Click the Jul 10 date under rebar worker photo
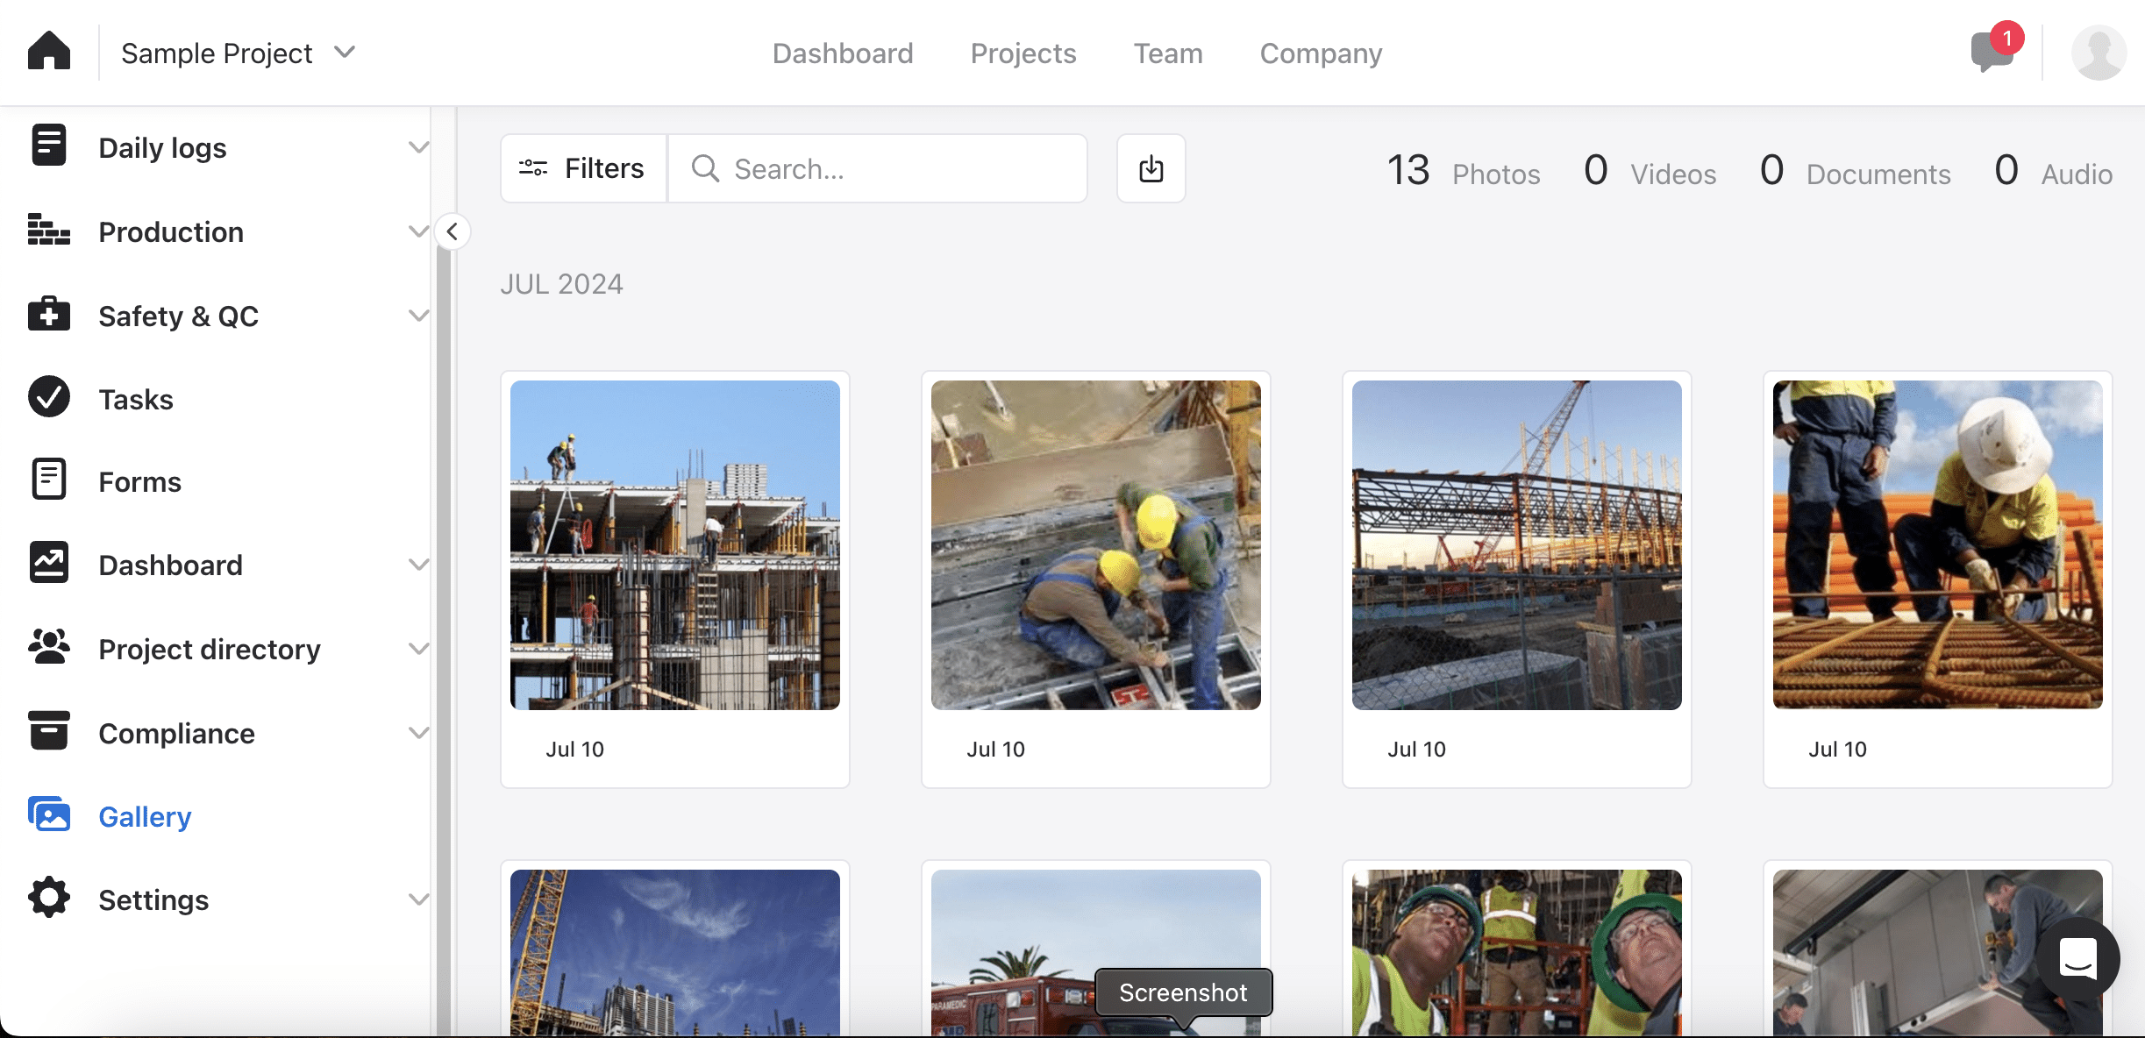The height and width of the screenshot is (1038, 2145). click(1837, 749)
